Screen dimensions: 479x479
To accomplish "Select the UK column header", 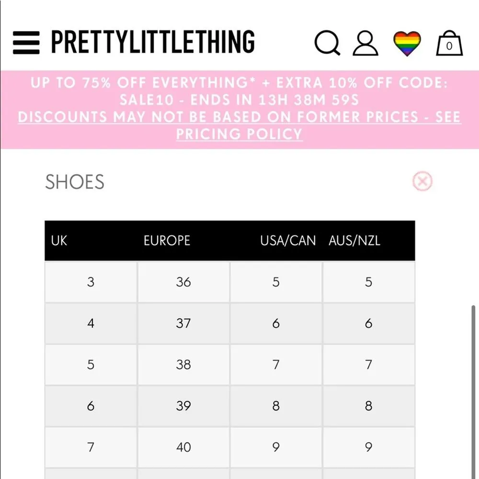I will pyautogui.click(x=59, y=241).
